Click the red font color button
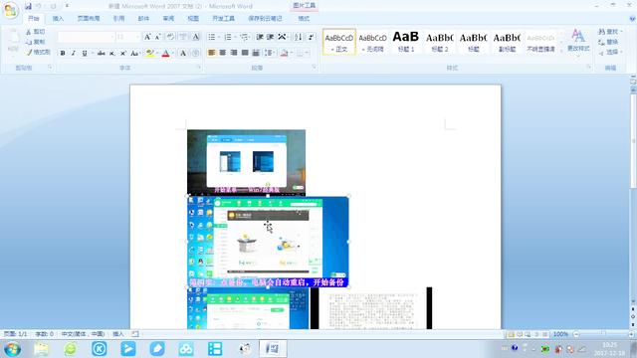 [x=165, y=53]
